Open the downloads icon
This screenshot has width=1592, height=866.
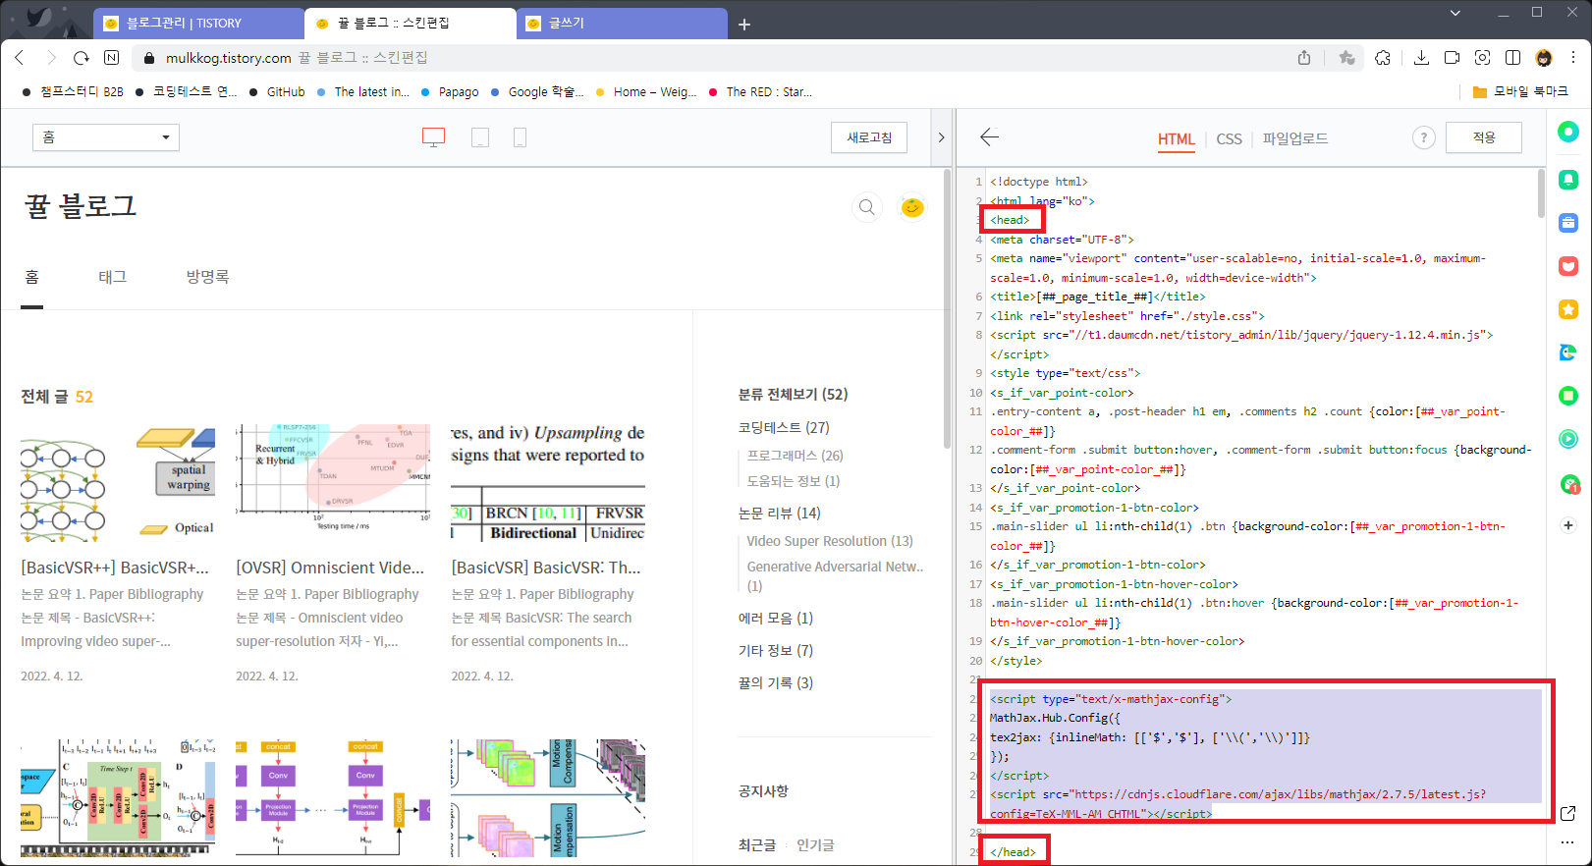pyautogui.click(x=1421, y=58)
